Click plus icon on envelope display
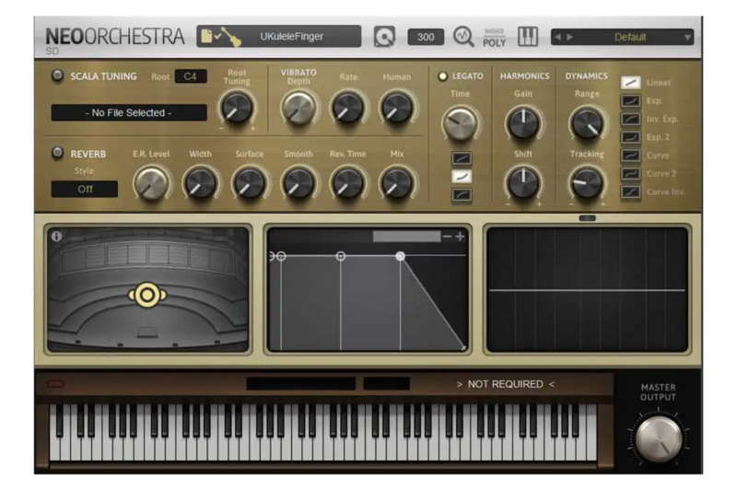 [460, 237]
